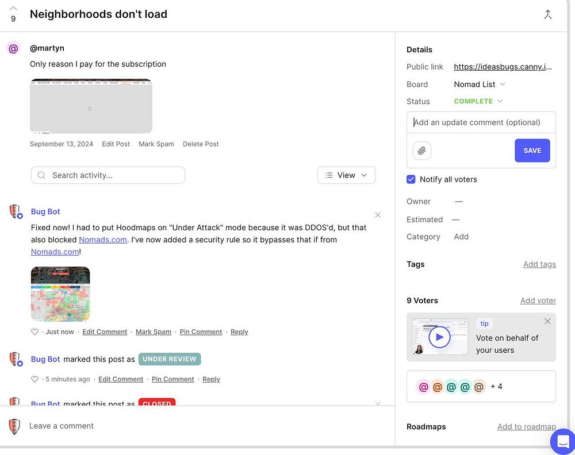Open the chat messenger bubble
Image resolution: width=575 pixels, height=455 pixels.
562,442
